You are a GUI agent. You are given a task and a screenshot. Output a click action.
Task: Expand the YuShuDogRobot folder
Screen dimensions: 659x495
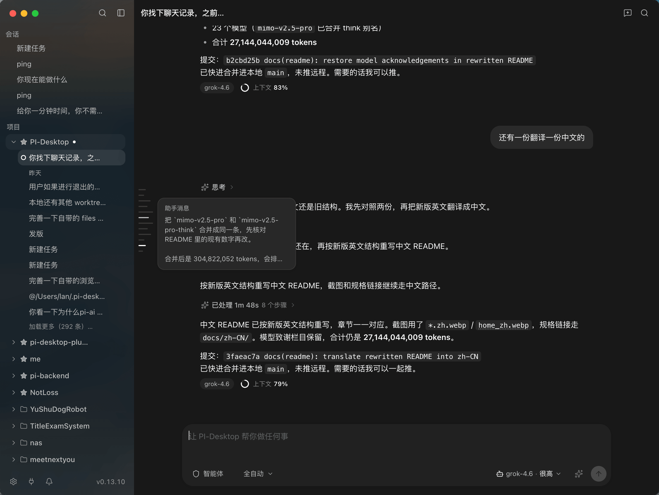pos(13,409)
